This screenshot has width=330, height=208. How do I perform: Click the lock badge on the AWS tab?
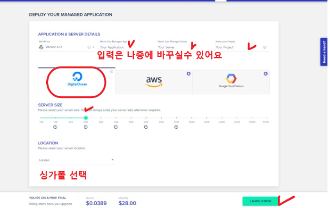[189, 74]
